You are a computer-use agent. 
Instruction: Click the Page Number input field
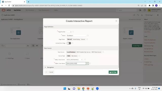click(69, 32)
